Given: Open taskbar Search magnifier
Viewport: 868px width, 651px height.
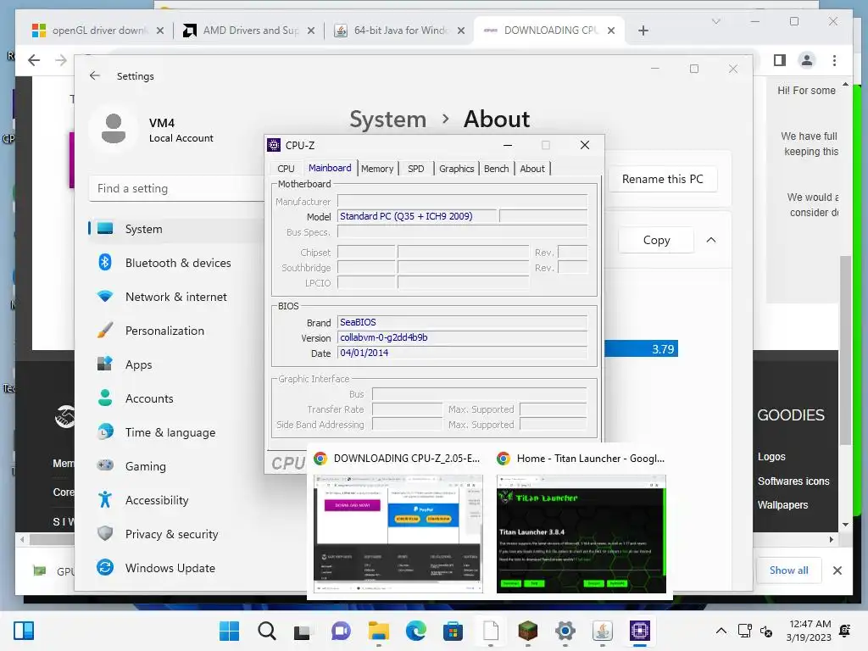Looking at the screenshot, I should point(267,631).
